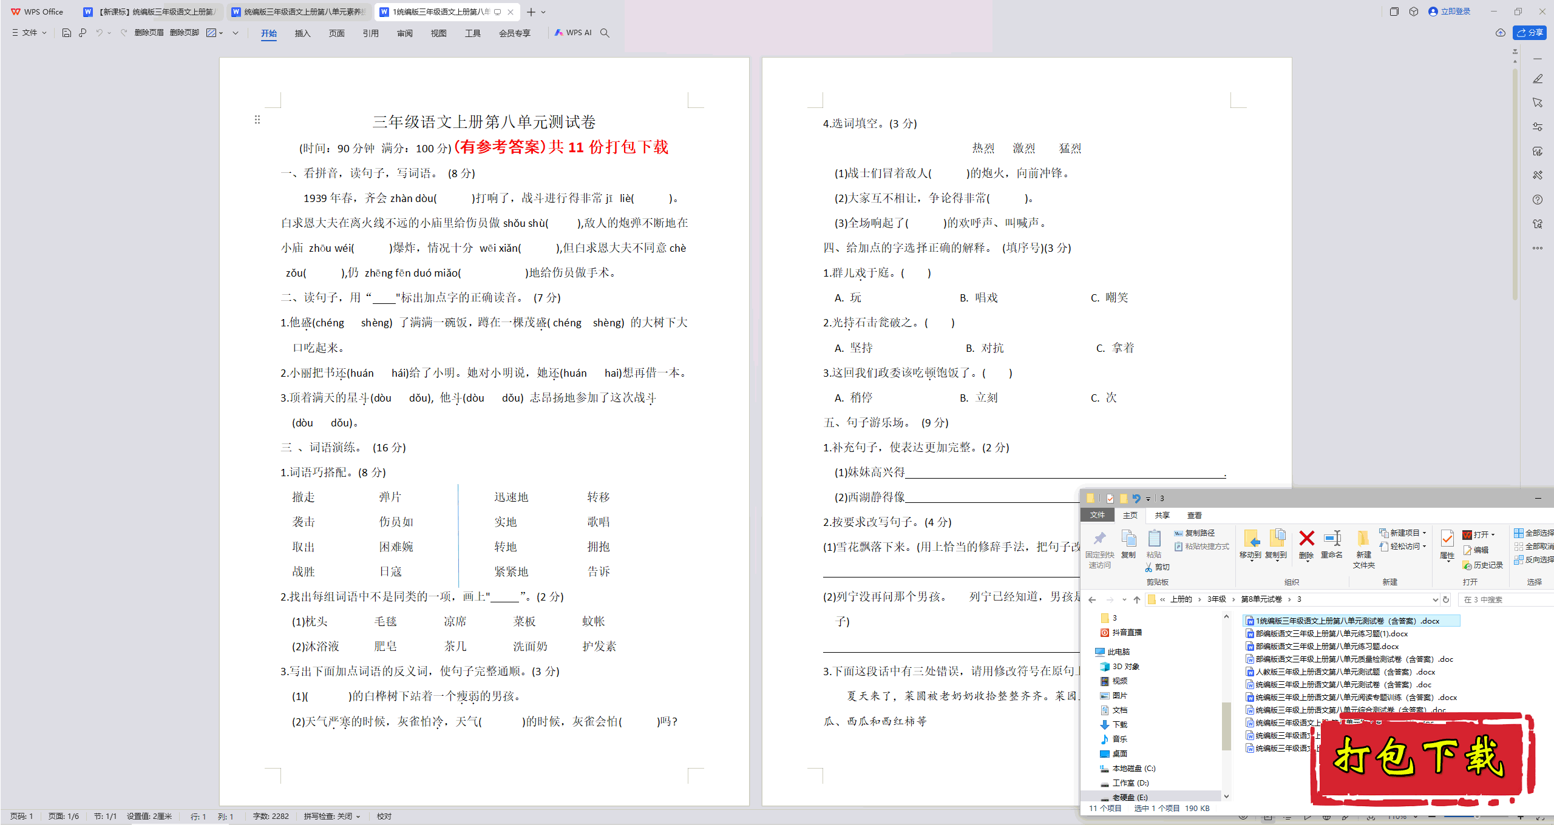Open the settings sliders icon in right sidebar

click(1538, 127)
